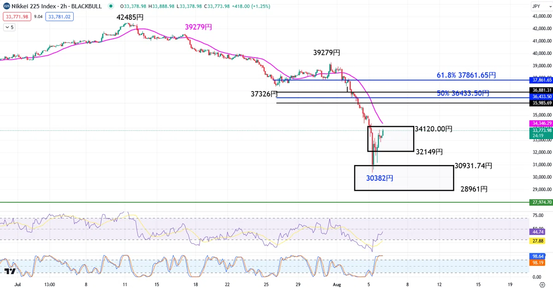Open the Nikkei 225 Index symbol title
Viewport: 553px width, 288px height.
(x=57, y=6)
